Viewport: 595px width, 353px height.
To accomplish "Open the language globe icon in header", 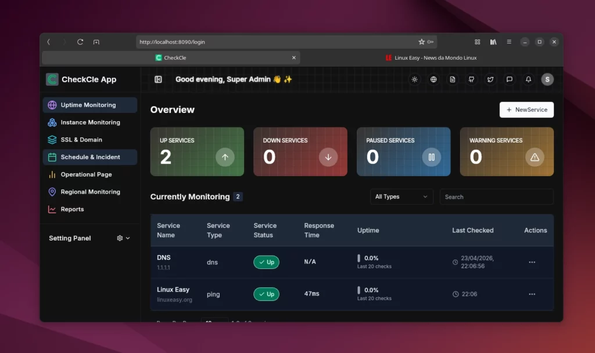I will (x=433, y=79).
